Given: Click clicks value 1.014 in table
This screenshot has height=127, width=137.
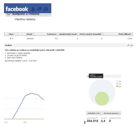Looking at the screenshot, I should click(130, 39).
